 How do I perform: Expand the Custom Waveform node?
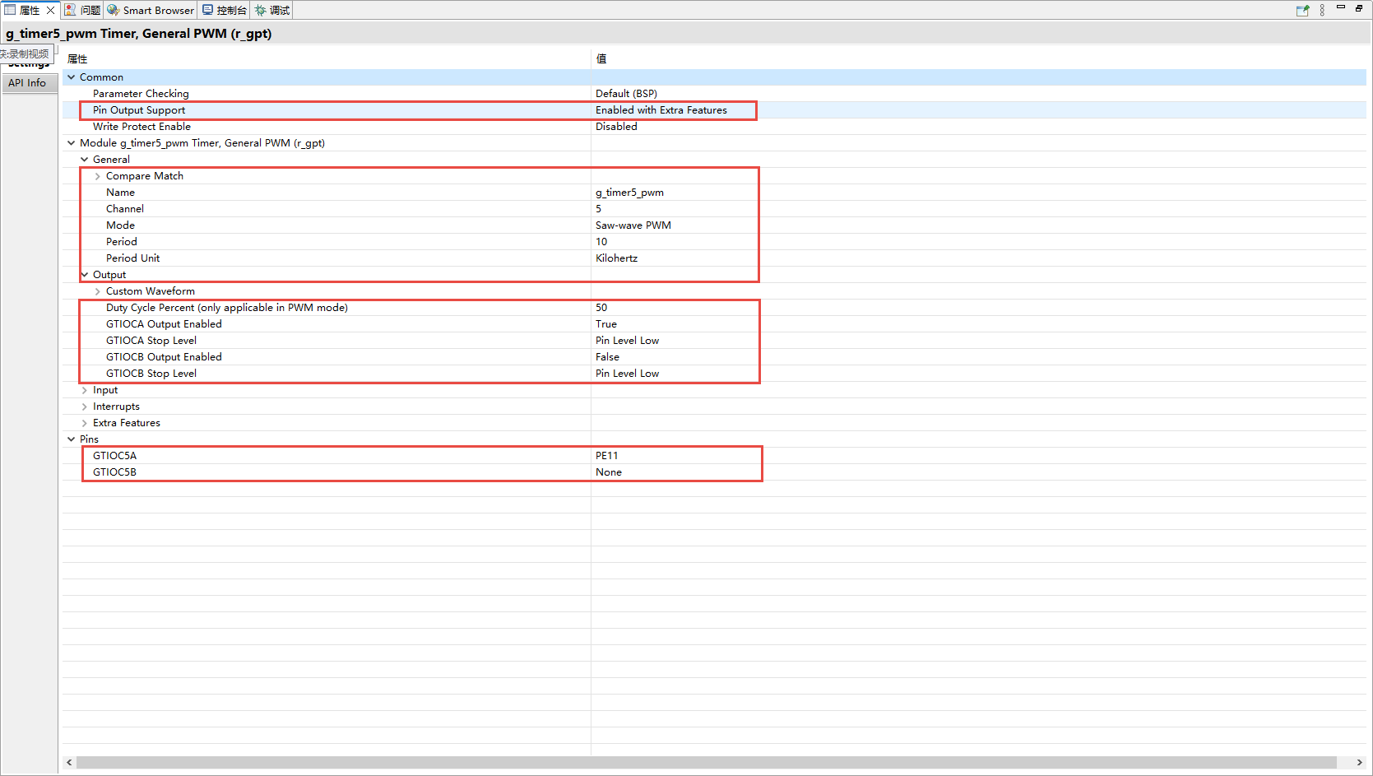coord(97,291)
